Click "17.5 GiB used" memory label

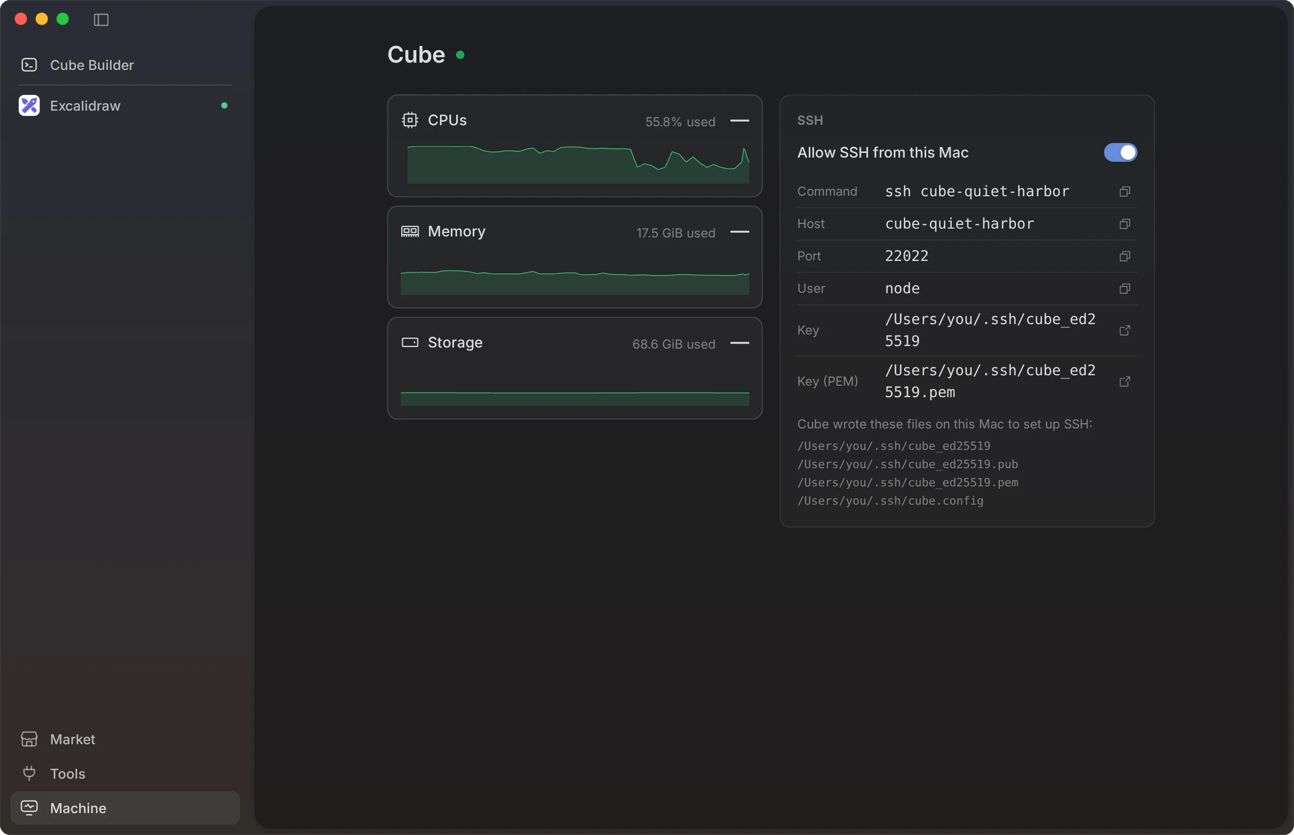[x=676, y=233]
